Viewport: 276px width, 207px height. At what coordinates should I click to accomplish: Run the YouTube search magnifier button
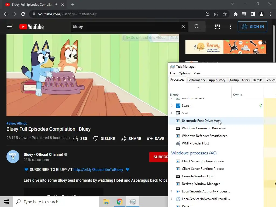pos(197,27)
